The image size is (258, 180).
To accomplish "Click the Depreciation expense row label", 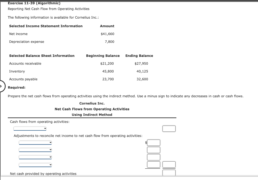I will (x=26, y=42).
